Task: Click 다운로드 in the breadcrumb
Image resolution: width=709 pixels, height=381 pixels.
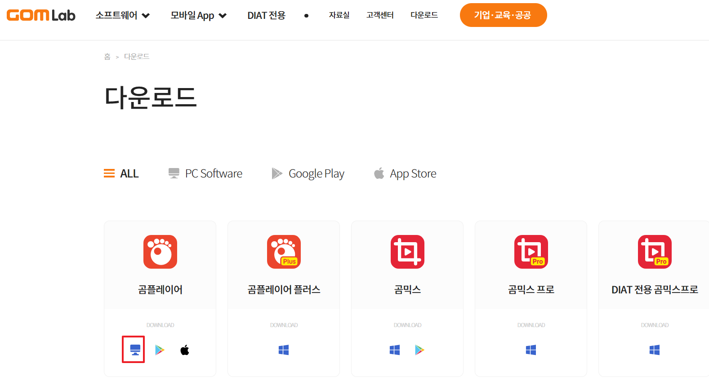Action: 137,57
